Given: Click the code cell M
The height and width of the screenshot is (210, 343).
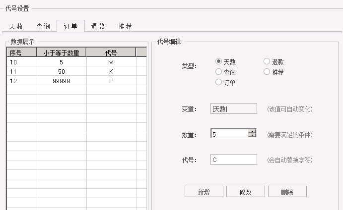Looking at the screenshot, I should (x=111, y=62).
